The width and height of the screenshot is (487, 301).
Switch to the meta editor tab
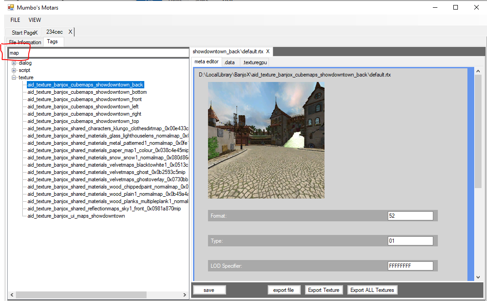tap(207, 62)
